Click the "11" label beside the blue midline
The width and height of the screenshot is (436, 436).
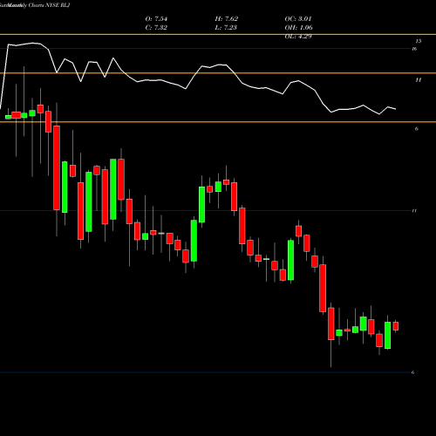click(x=414, y=210)
